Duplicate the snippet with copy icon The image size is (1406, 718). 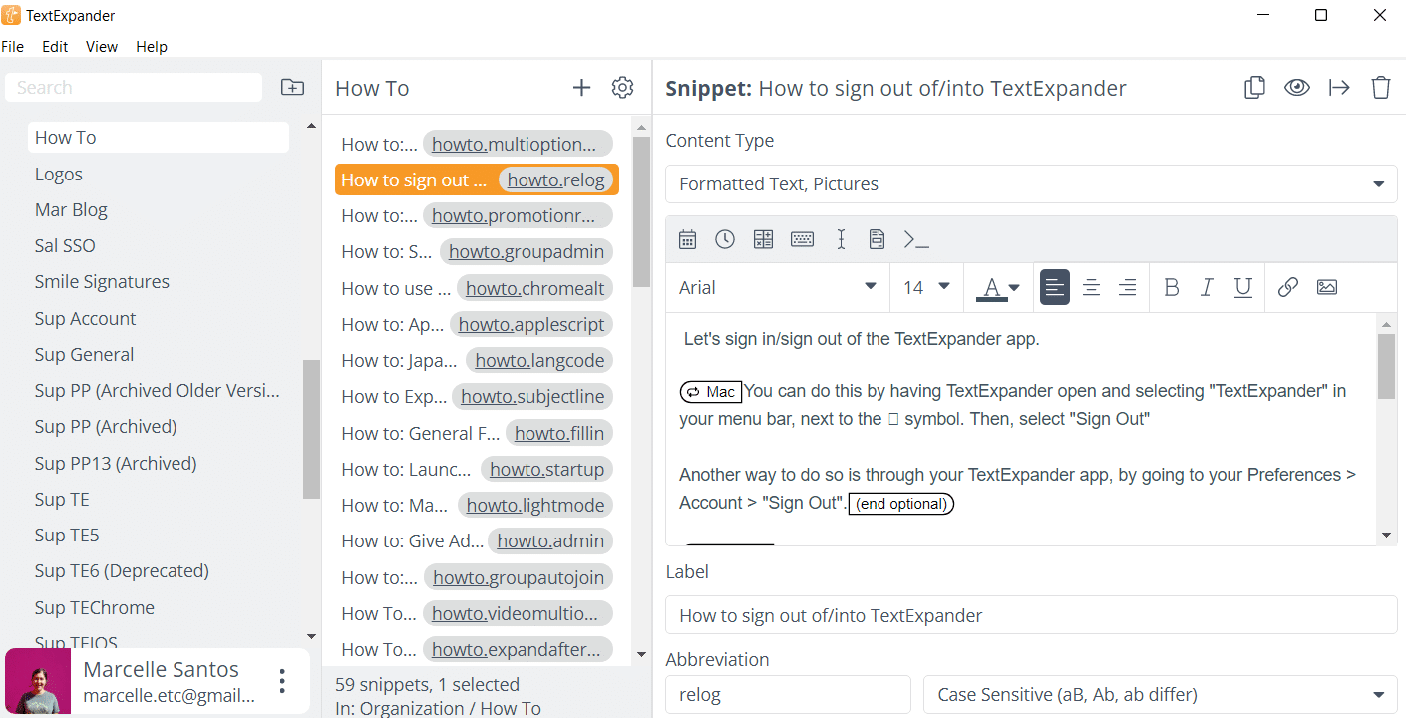click(x=1254, y=88)
